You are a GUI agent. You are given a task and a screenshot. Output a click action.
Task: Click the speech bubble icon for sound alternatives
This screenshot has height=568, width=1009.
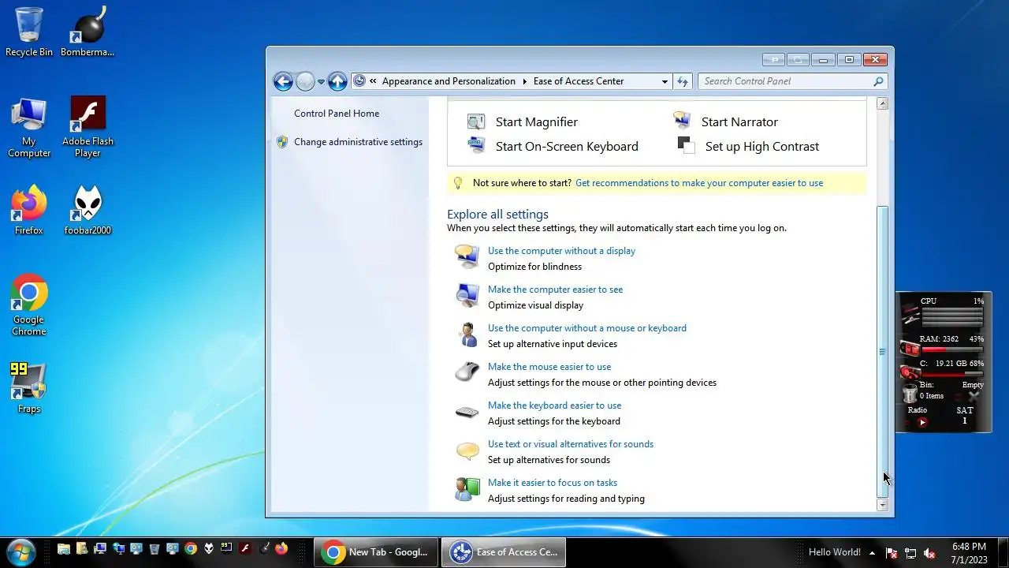(467, 450)
